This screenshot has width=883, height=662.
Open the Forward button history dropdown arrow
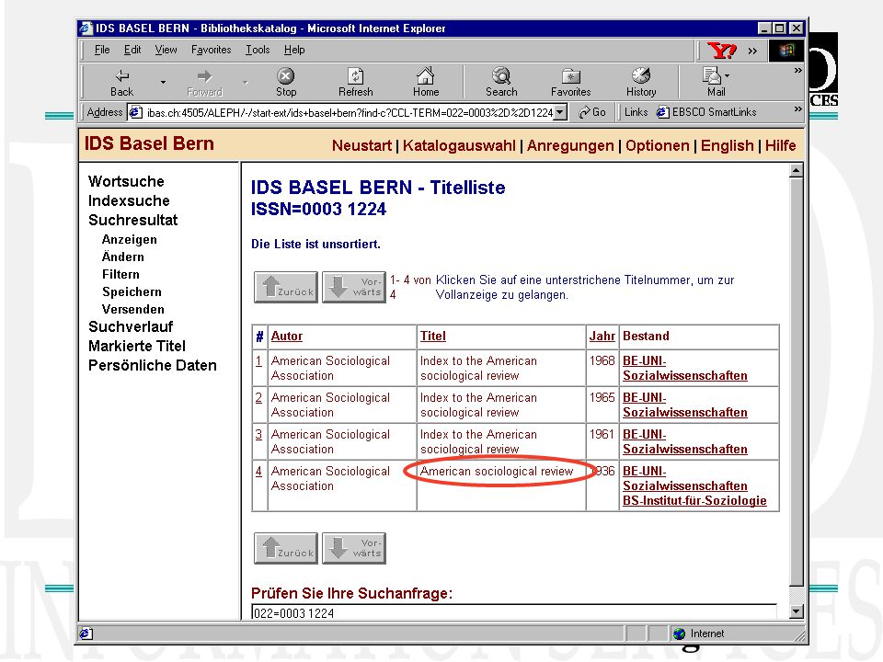tap(246, 82)
